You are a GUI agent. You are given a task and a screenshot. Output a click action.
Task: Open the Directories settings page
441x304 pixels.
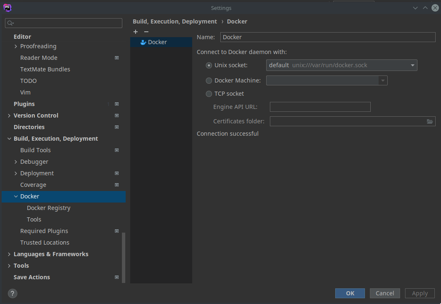(x=29, y=127)
